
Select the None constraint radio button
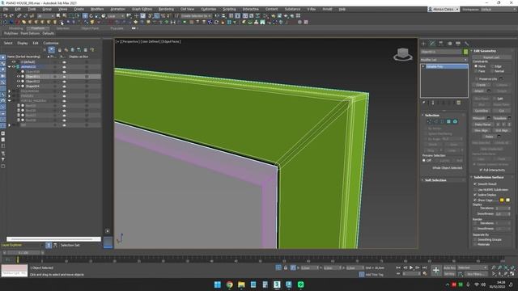(x=476, y=66)
